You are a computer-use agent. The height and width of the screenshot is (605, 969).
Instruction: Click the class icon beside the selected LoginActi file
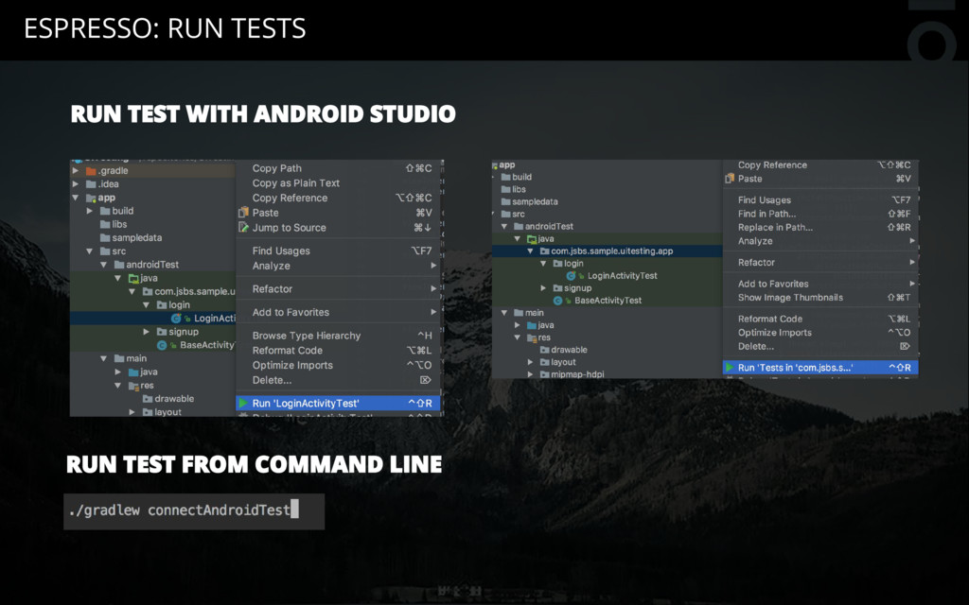pyautogui.click(x=176, y=318)
